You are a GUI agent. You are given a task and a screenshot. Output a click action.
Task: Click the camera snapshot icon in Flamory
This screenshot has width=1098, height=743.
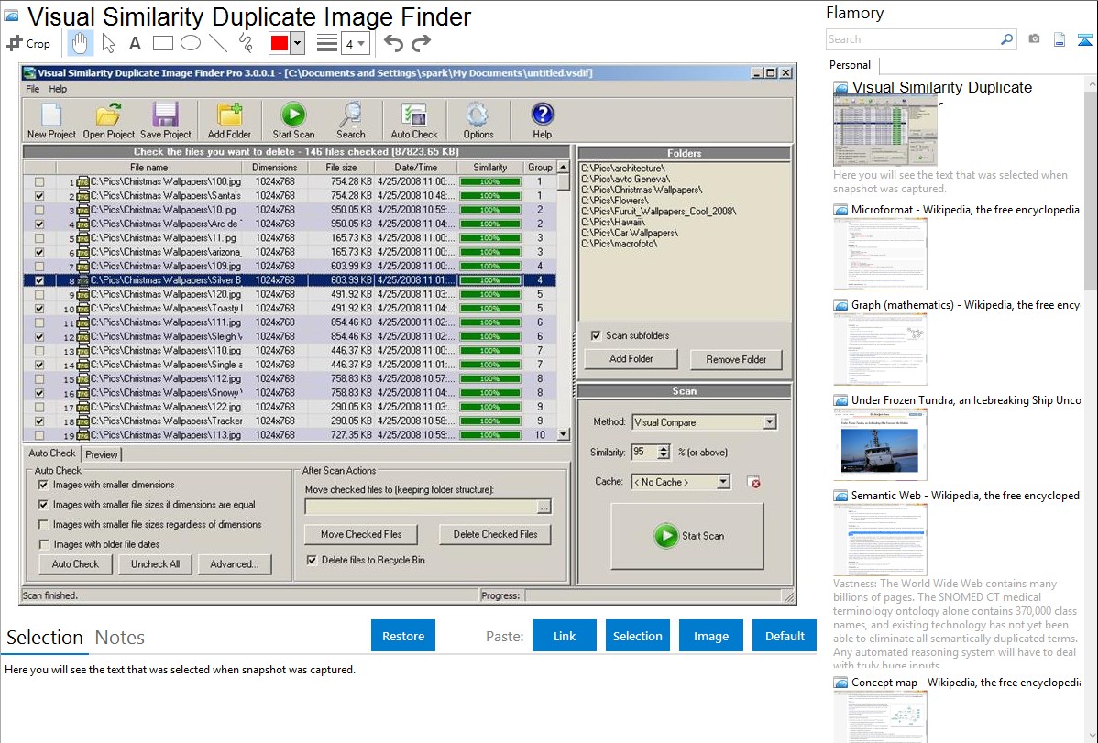point(1034,39)
